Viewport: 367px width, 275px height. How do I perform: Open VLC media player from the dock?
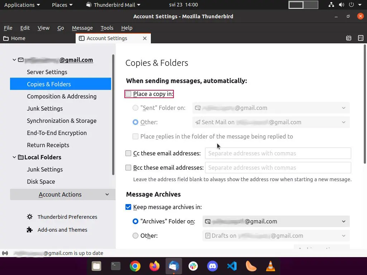click(270, 266)
